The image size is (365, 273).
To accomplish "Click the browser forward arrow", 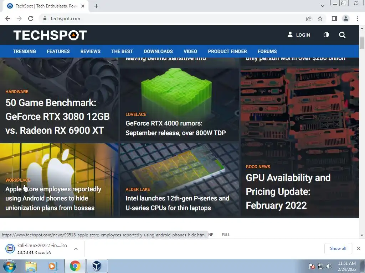I will (x=19, y=18).
